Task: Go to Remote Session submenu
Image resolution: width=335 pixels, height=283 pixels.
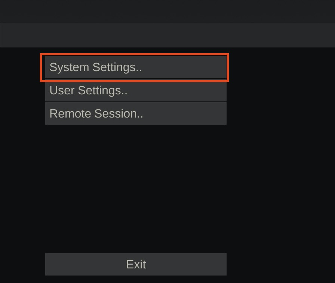Action: (136, 113)
